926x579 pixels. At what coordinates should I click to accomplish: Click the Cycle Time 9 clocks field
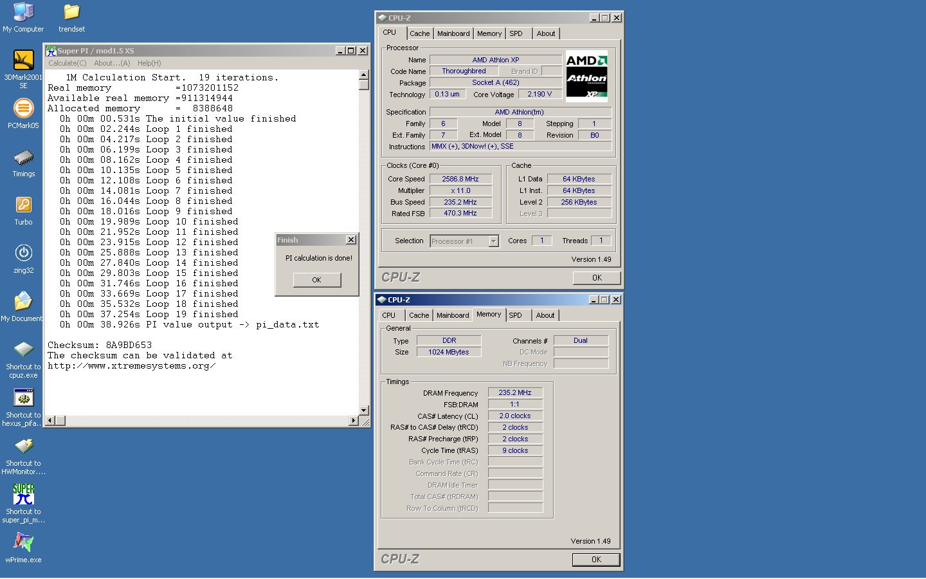click(x=515, y=450)
